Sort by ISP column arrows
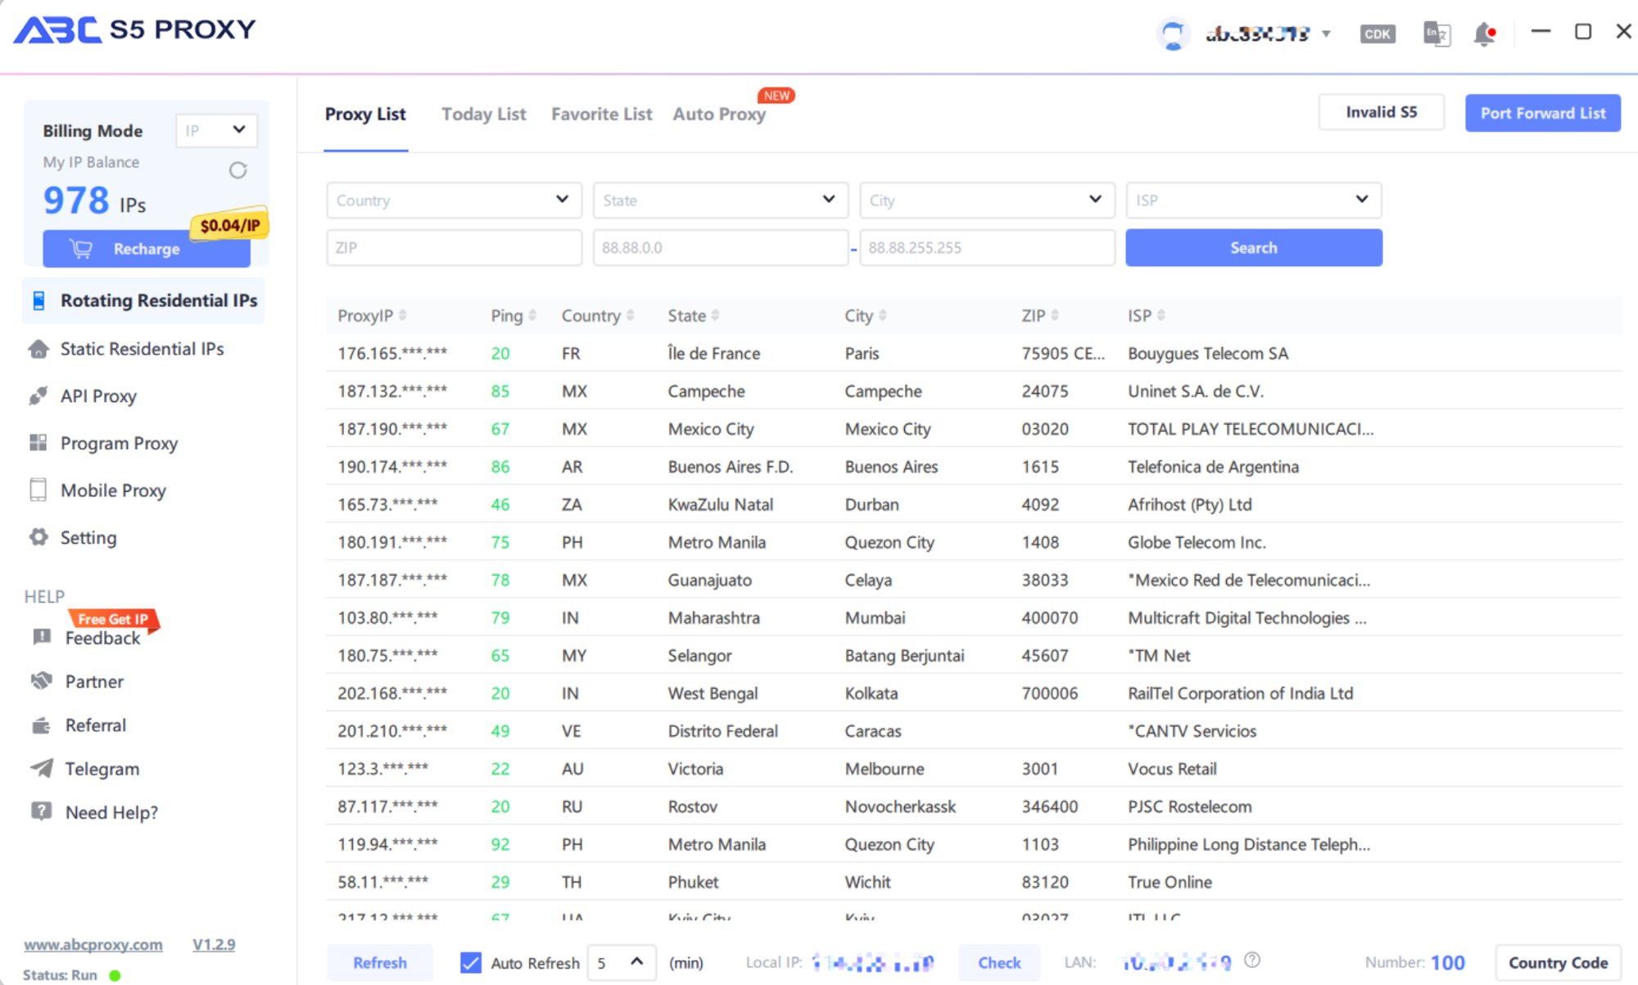 click(x=1161, y=315)
